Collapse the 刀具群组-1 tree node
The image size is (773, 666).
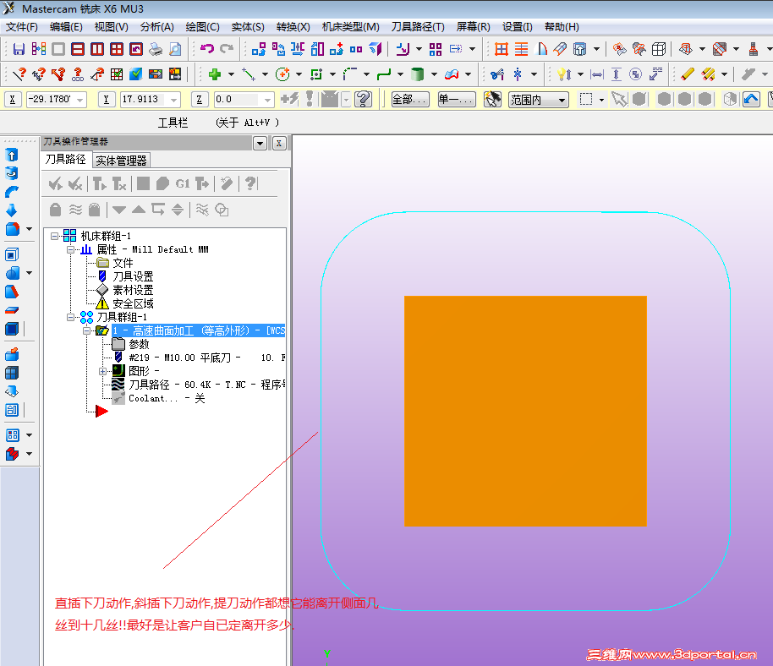[70, 317]
